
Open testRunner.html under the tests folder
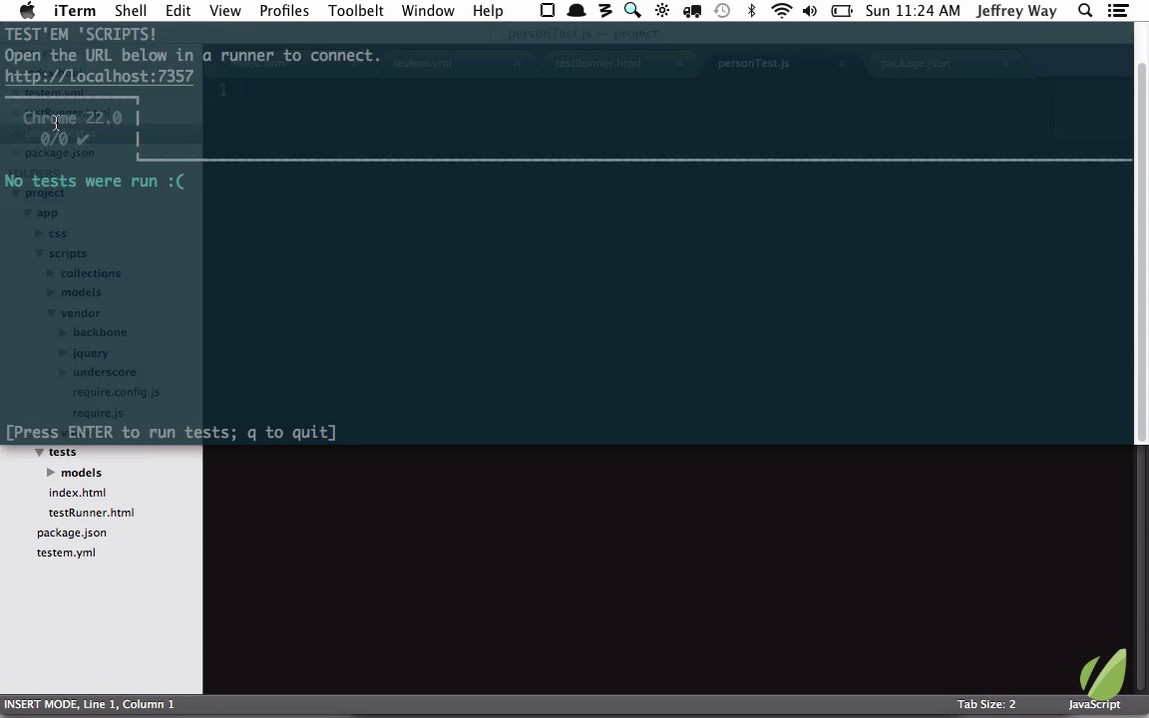coord(91,513)
